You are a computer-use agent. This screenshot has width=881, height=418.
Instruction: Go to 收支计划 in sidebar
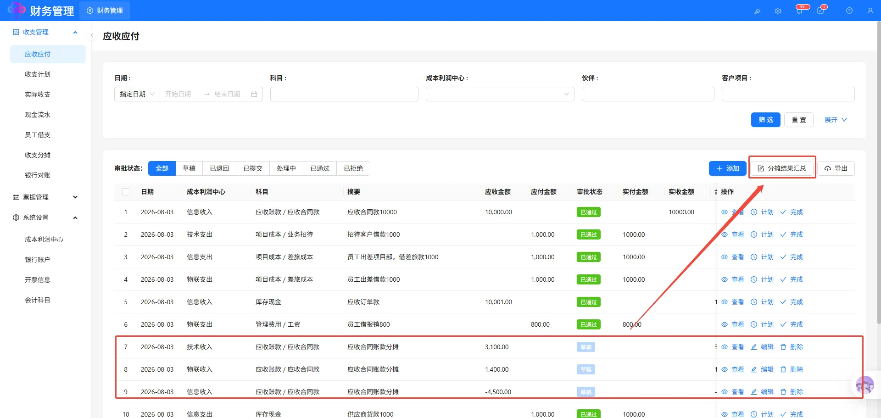(x=48, y=74)
